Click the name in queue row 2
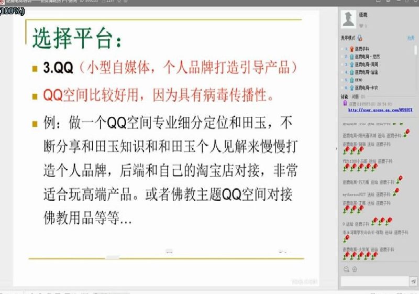The width and height of the screenshot is (419, 294). pyautogui.click(x=367, y=57)
